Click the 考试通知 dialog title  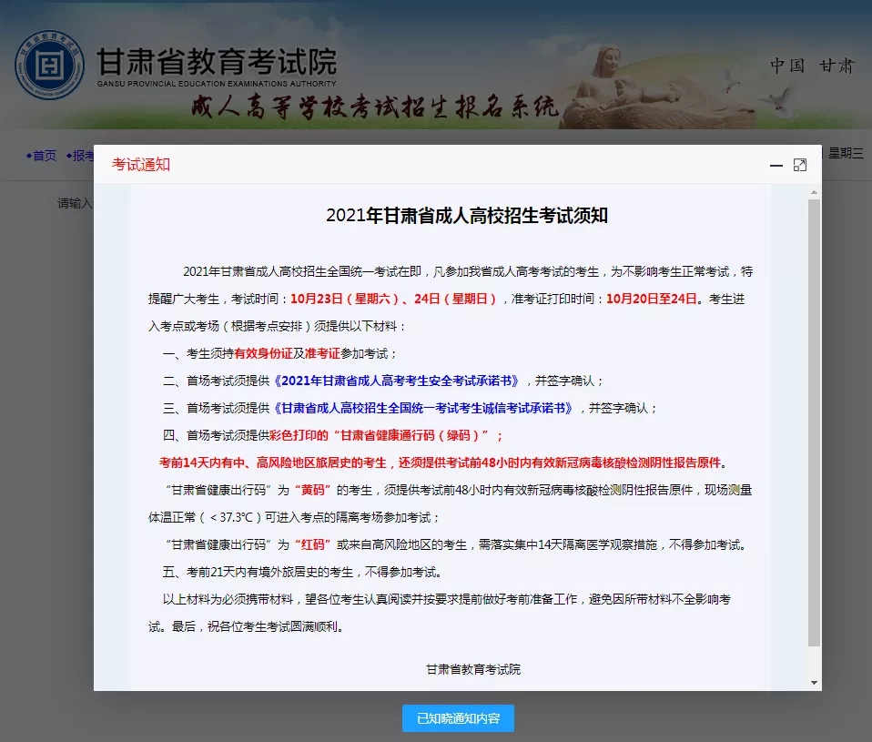pyautogui.click(x=141, y=165)
